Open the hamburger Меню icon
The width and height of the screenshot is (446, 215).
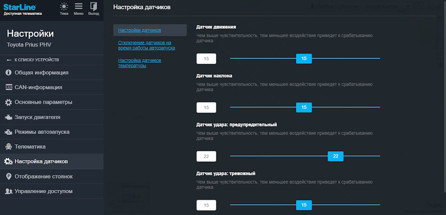pyautogui.click(x=79, y=9)
